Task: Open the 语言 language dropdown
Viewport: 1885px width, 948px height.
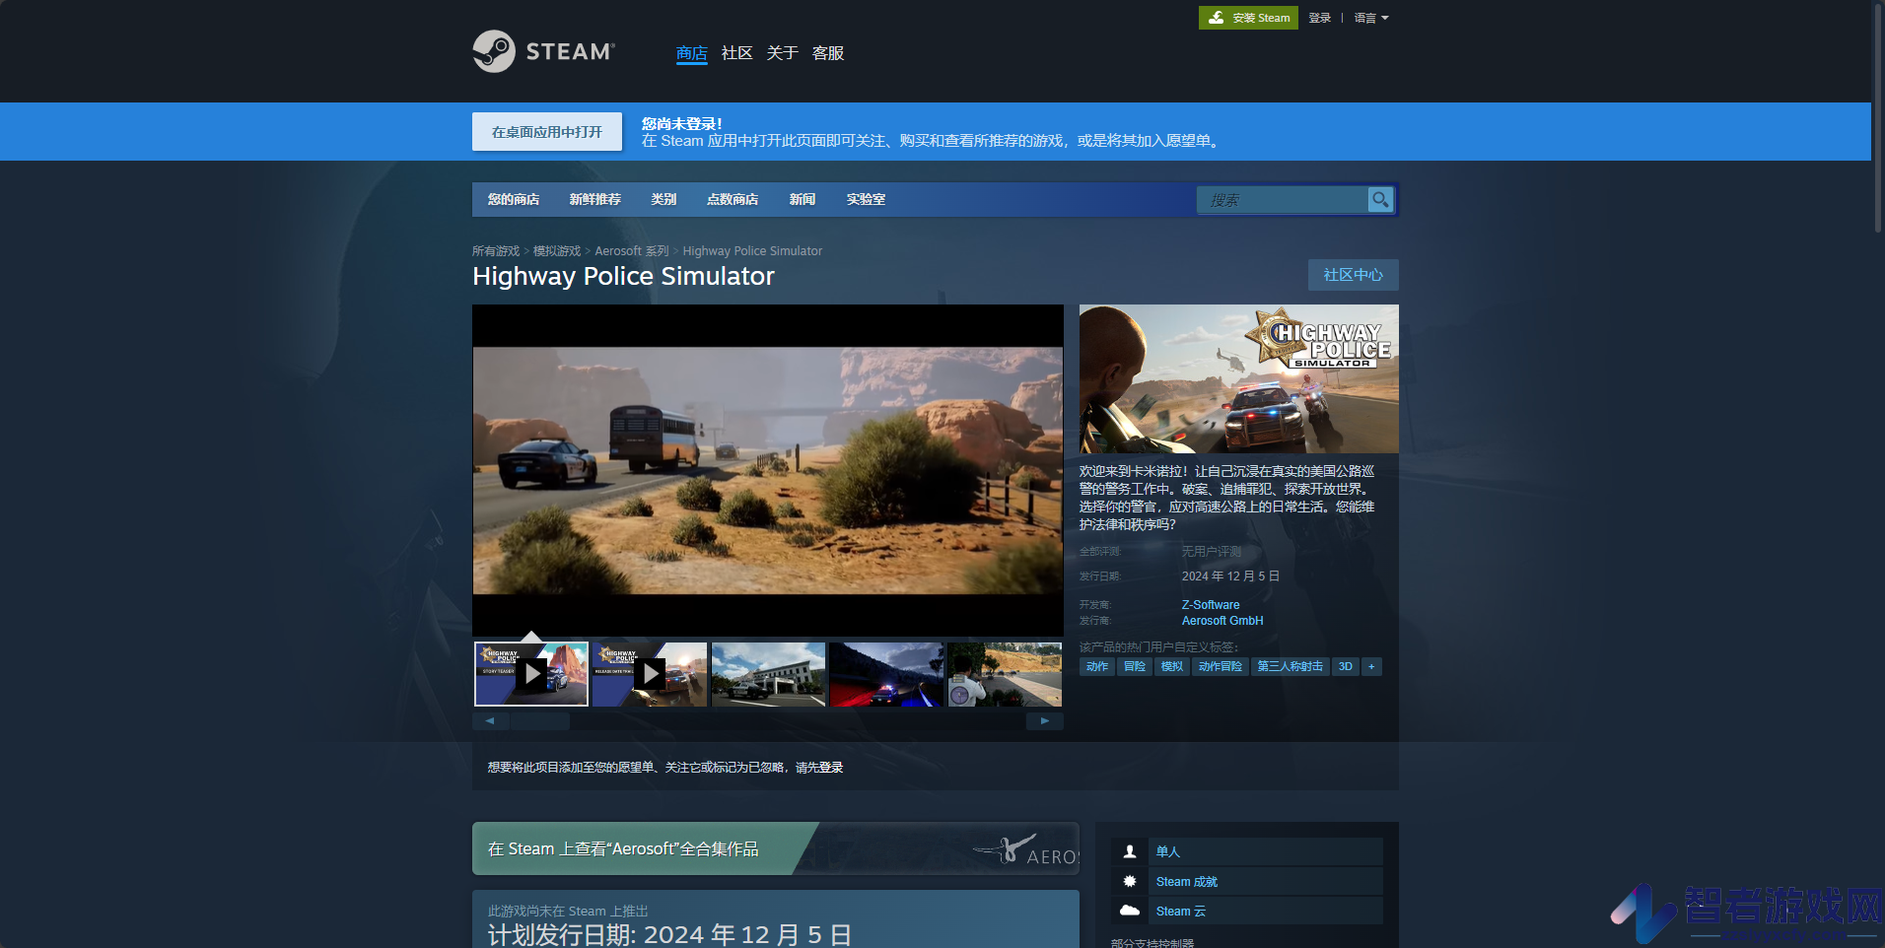Action: (x=1371, y=18)
